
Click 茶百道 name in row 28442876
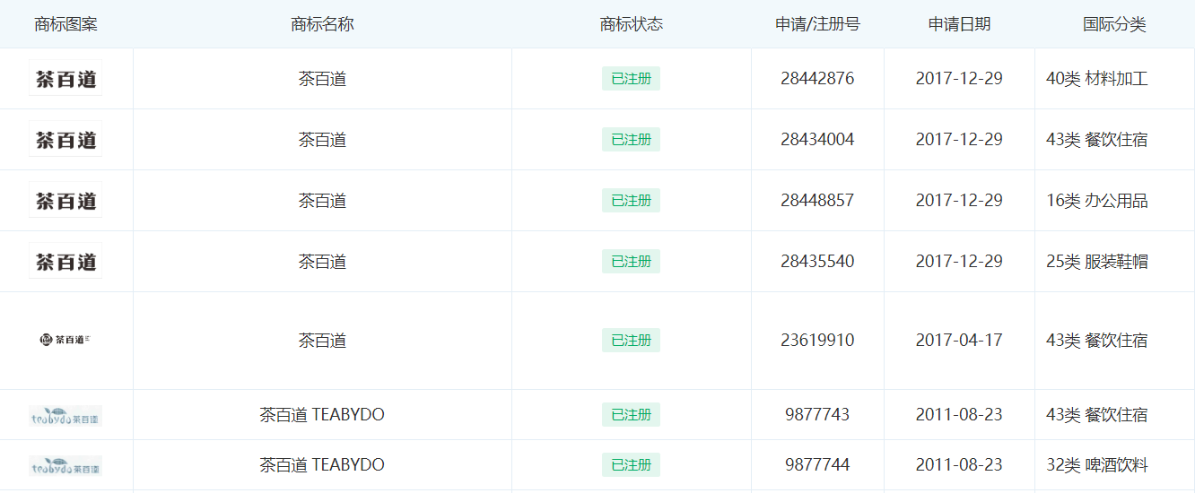(x=322, y=79)
